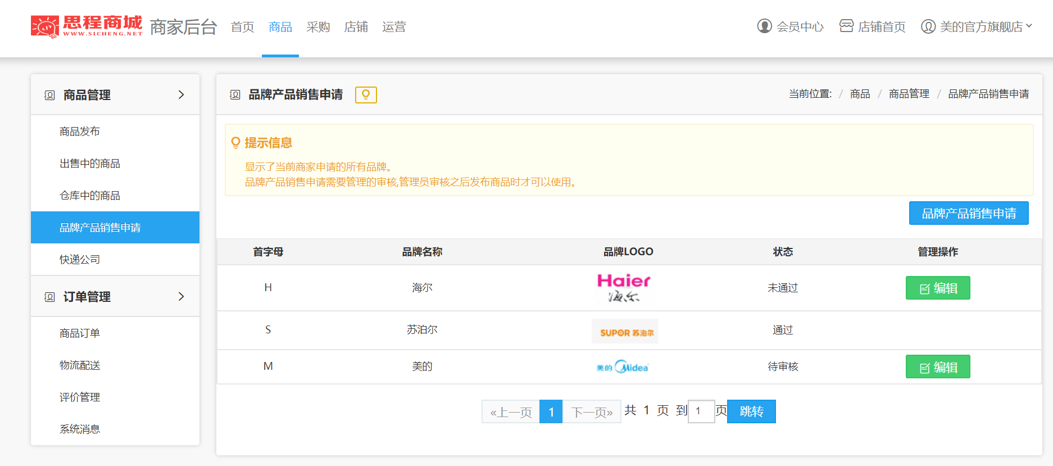Screen dimensions: 1053x466
Task: Click the 提示信息 heading
Action: tap(268, 143)
